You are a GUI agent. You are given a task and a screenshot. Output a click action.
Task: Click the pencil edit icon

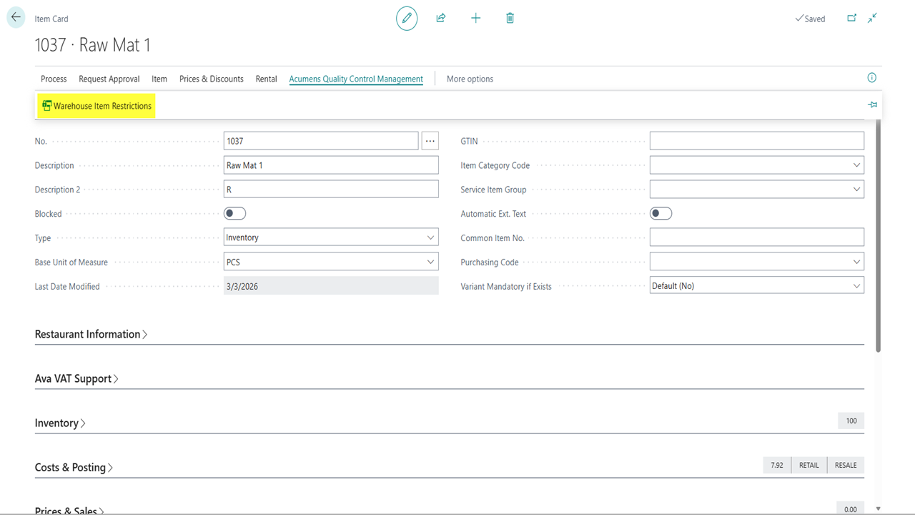point(407,19)
